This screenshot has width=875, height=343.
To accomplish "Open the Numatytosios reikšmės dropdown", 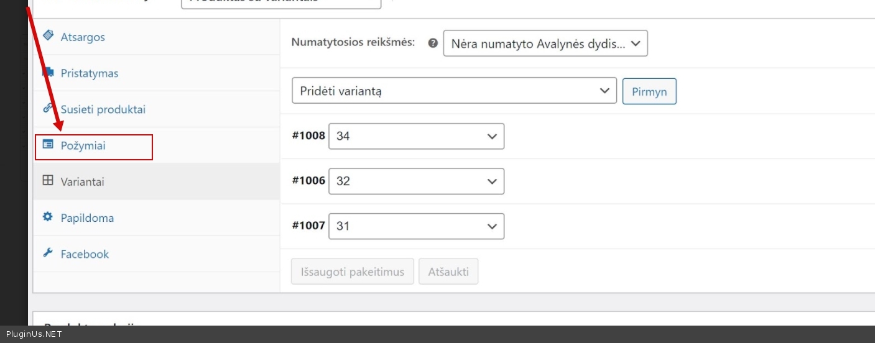I will pyautogui.click(x=545, y=44).
